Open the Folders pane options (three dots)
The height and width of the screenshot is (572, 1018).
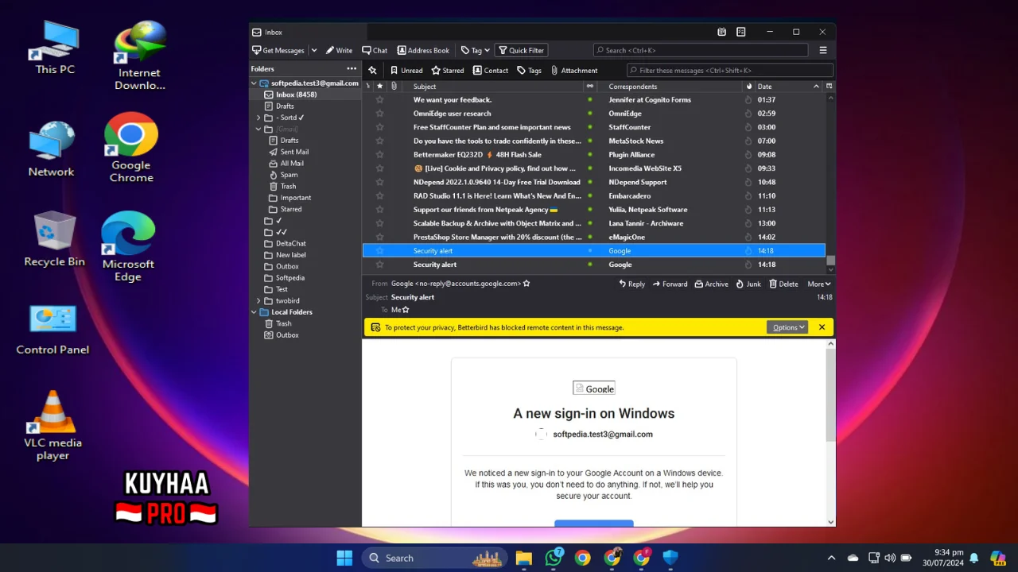352,69
